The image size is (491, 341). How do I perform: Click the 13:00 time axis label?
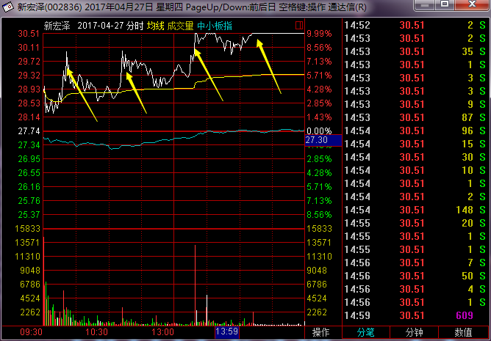coord(162,332)
